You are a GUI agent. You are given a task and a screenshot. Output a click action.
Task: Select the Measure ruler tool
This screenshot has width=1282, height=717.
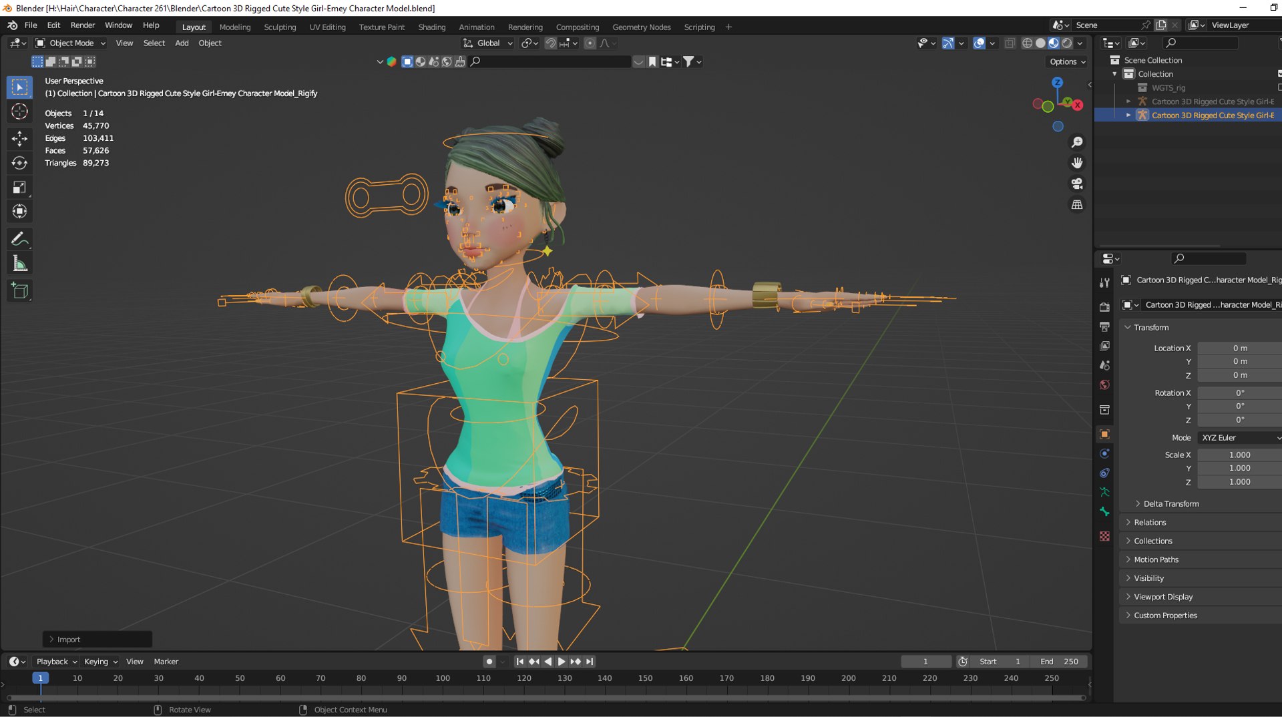click(19, 264)
